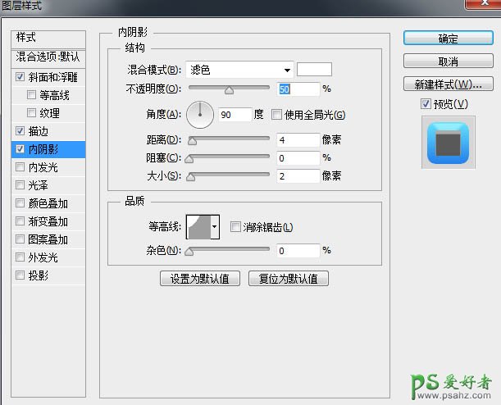This screenshot has width=501, height=405.
Task: Select the Stroke style in list
Action: click(38, 131)
